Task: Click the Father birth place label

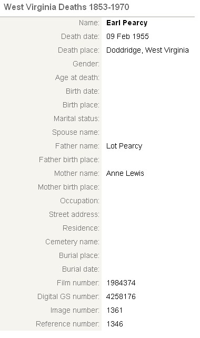Action: tap(69, 160)
